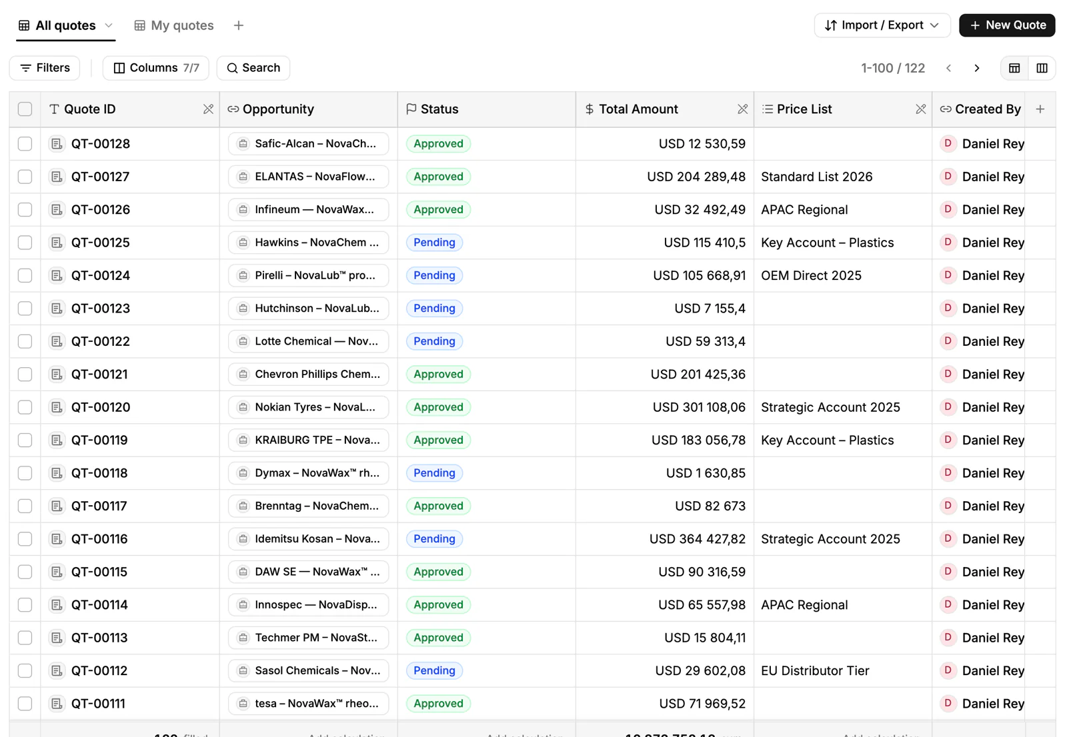Open the All quotes view dropdown chevron

tap(109, 25)
